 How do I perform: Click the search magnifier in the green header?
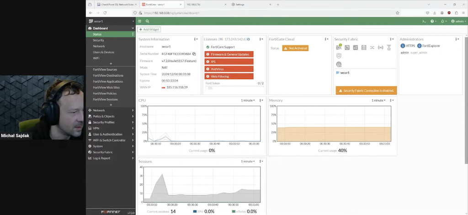(x=148, y=21)
